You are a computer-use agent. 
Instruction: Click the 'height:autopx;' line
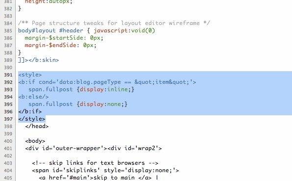pos(49,1)
